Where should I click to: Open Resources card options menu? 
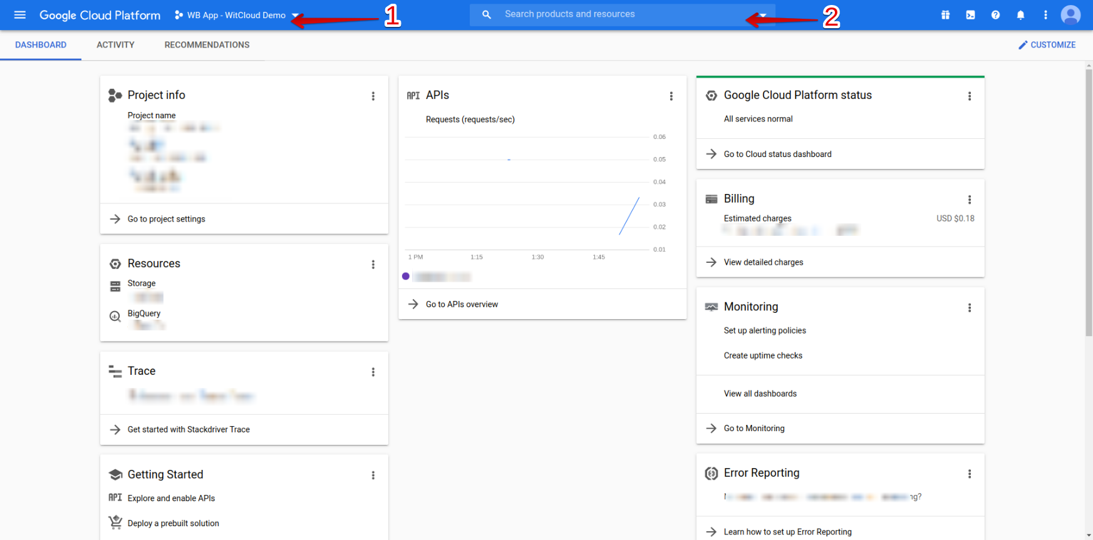(x=373, y=265)
